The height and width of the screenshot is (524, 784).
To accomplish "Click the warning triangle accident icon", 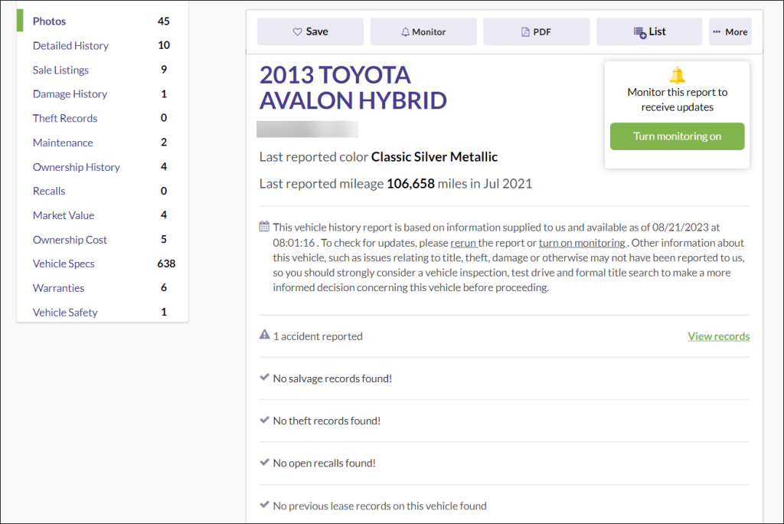I will point(264,334).
